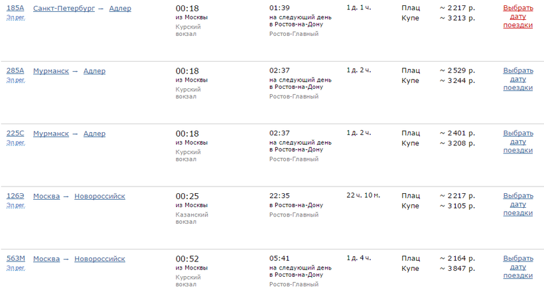The image size is (544, 304).
Task: Open train 185А link
Action: pos(15,9)
